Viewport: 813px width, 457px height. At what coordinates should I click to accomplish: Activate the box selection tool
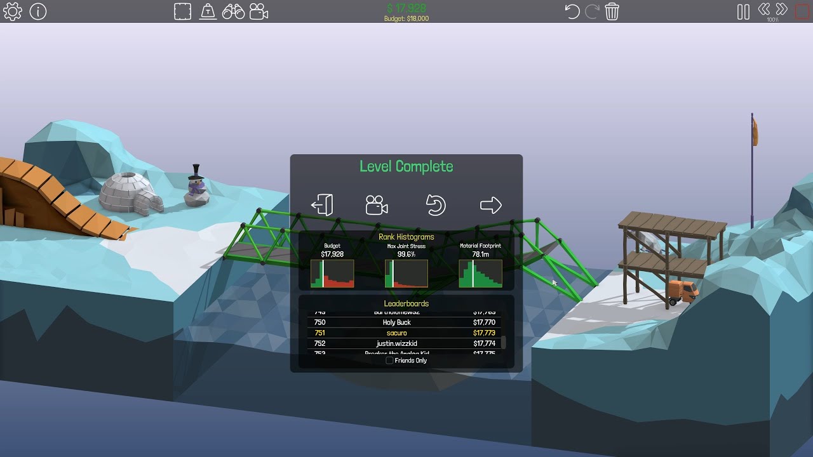(183, 11)
